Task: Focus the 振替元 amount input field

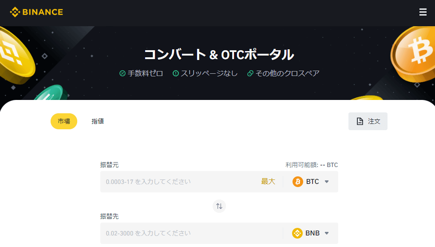Action: pos(178,182)
